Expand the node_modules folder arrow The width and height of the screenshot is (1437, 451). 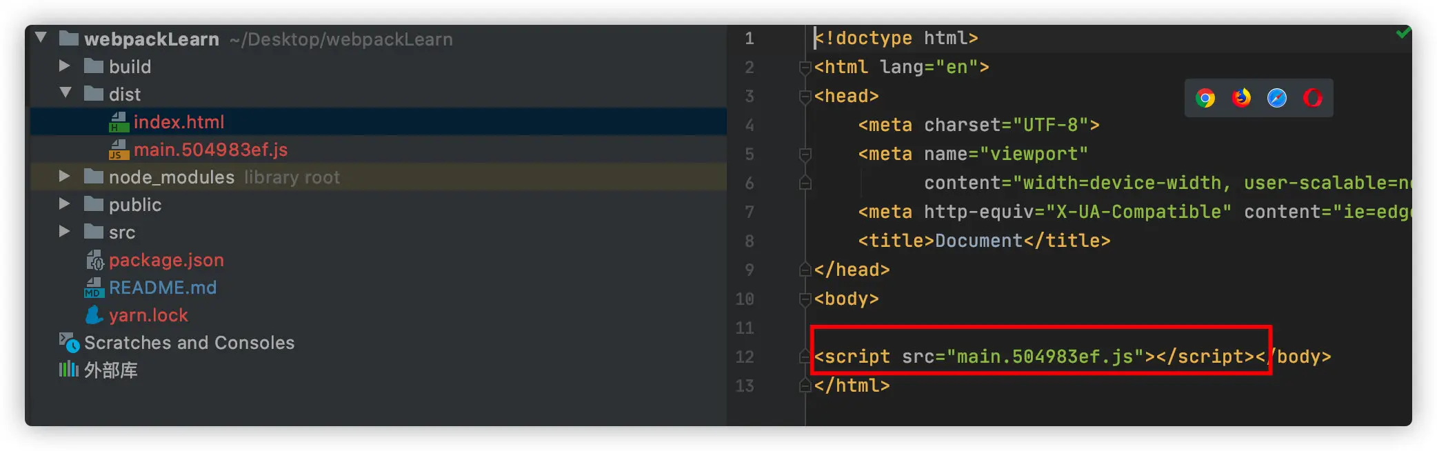[64, 177]
